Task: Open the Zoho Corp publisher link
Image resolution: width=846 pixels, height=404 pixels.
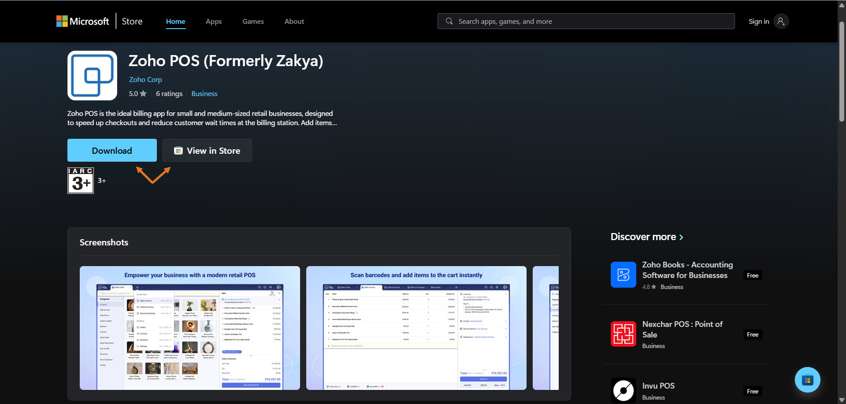Action: tap(145, 79)
